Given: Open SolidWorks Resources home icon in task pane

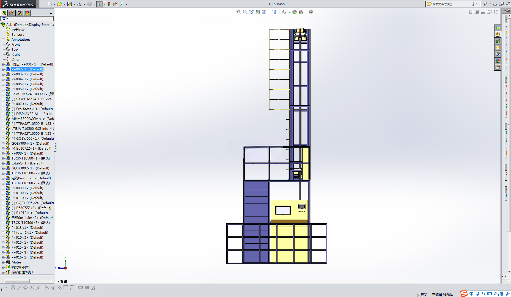Looking at the screenshot, I should coord(498,34).
